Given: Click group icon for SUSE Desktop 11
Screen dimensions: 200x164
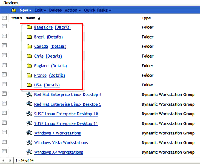Looking at the screenshot, I should (x=29, y=123).
